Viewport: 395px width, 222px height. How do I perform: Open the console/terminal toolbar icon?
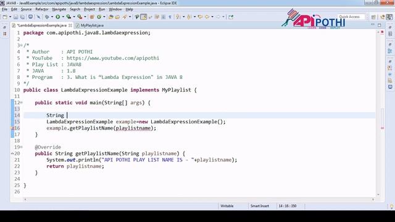coord(30,17)
